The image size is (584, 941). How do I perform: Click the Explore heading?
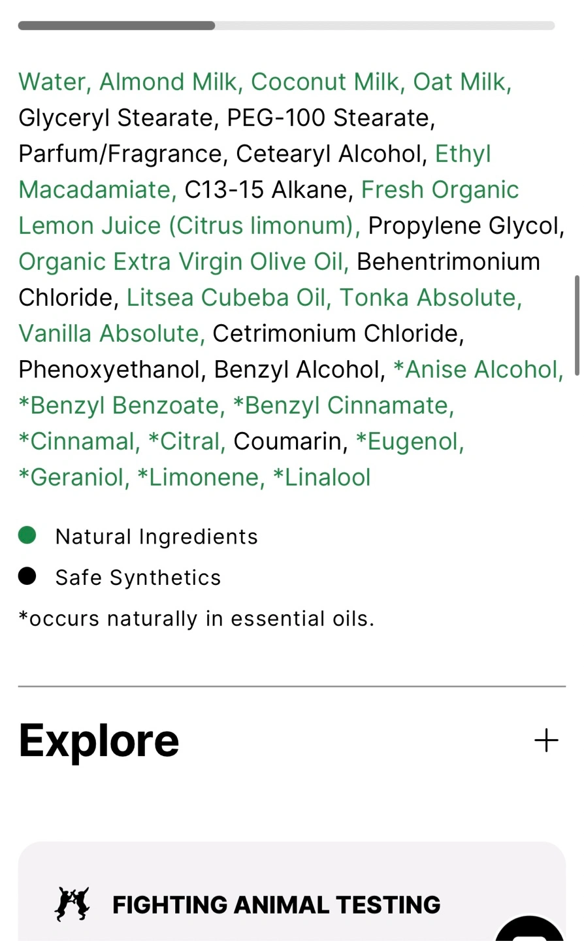pos(99,740)
